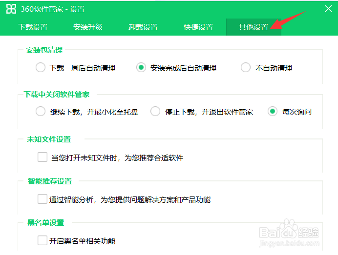Select 下载一周后自动清理 radio option

pos(41,67)
